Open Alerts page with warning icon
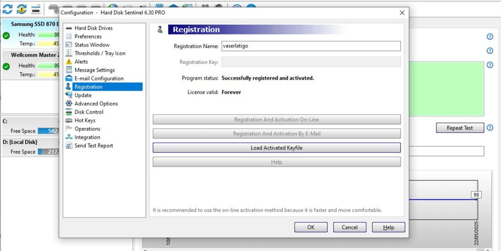Image resolution: width=501 pixels, height=251 pixels. [x=81, y=61]
